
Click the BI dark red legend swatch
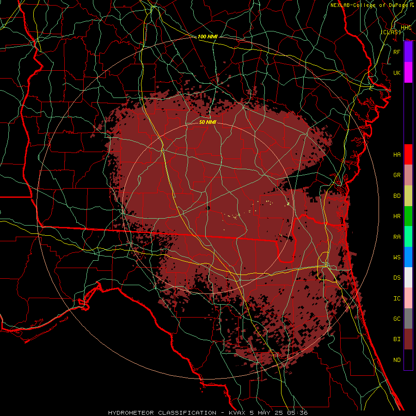coord(408,339)
